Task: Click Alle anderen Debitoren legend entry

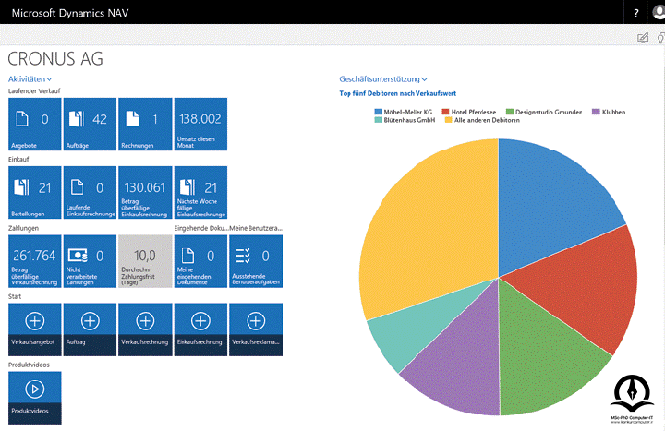Action: [x=482, y=120]
